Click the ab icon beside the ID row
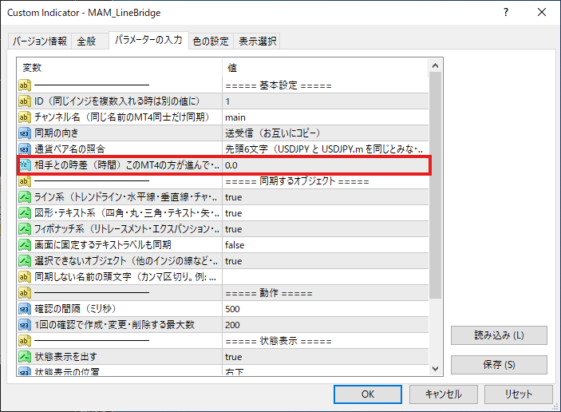561x412 pixels. tap(24, 101)
